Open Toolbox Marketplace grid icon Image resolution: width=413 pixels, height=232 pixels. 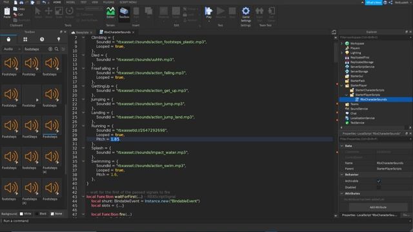pos(25,39)
